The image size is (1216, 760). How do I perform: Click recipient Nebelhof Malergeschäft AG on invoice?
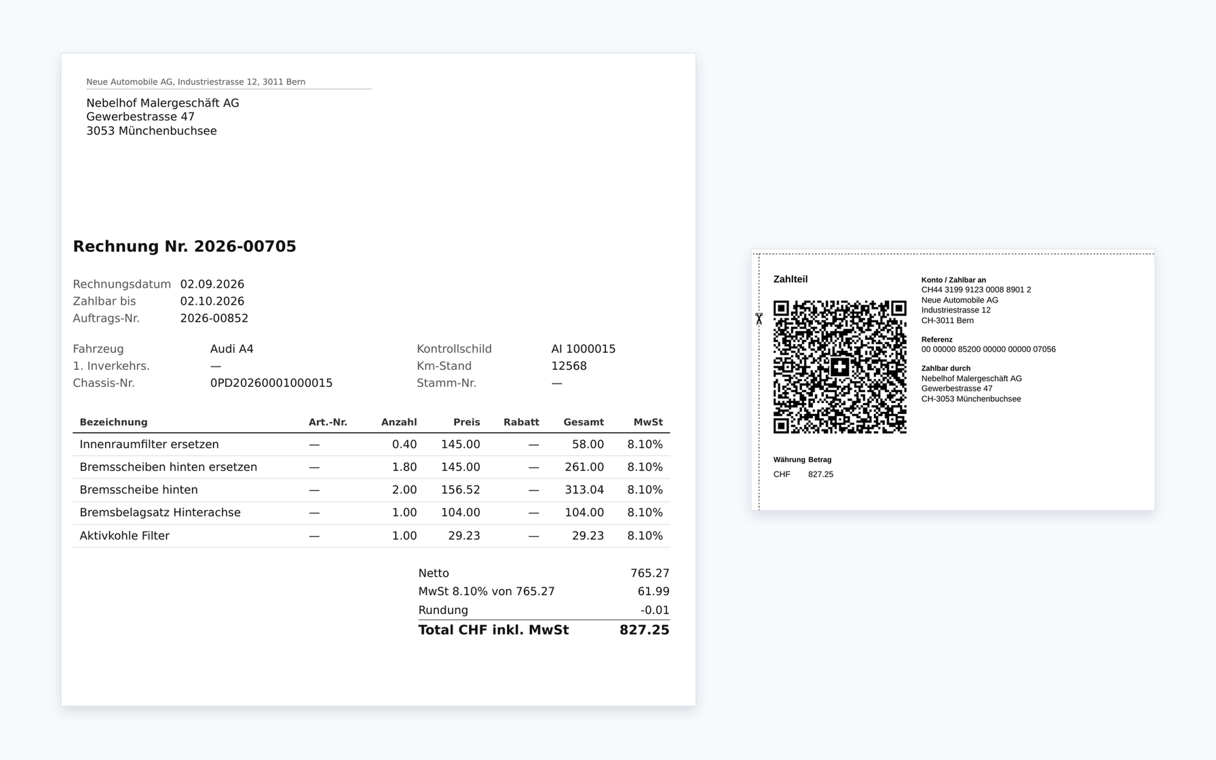pyautogui.click(x=163, y=103)
